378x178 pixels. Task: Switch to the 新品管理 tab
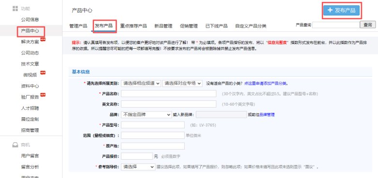click(163, 26)
